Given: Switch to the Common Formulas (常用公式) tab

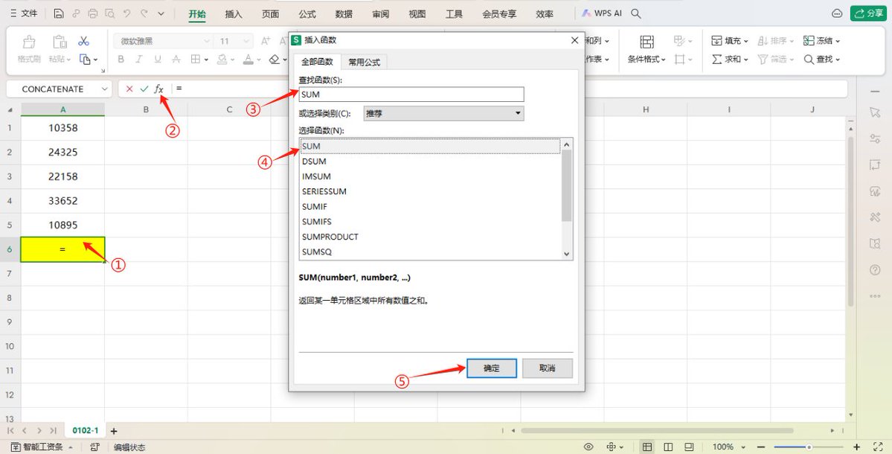Looking at the screenshot, I should (x=364, y=62).
